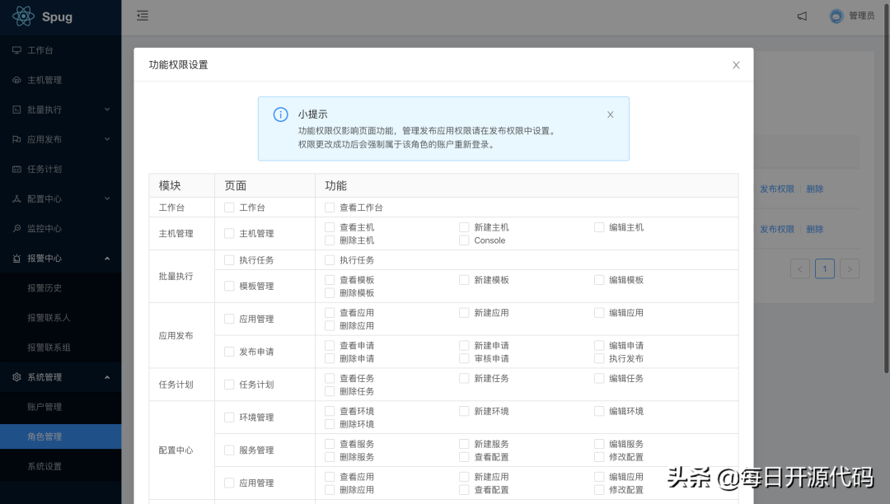Expand the 应用发布 sidebar menu
The image size is (890, 504).
(60, 139)
